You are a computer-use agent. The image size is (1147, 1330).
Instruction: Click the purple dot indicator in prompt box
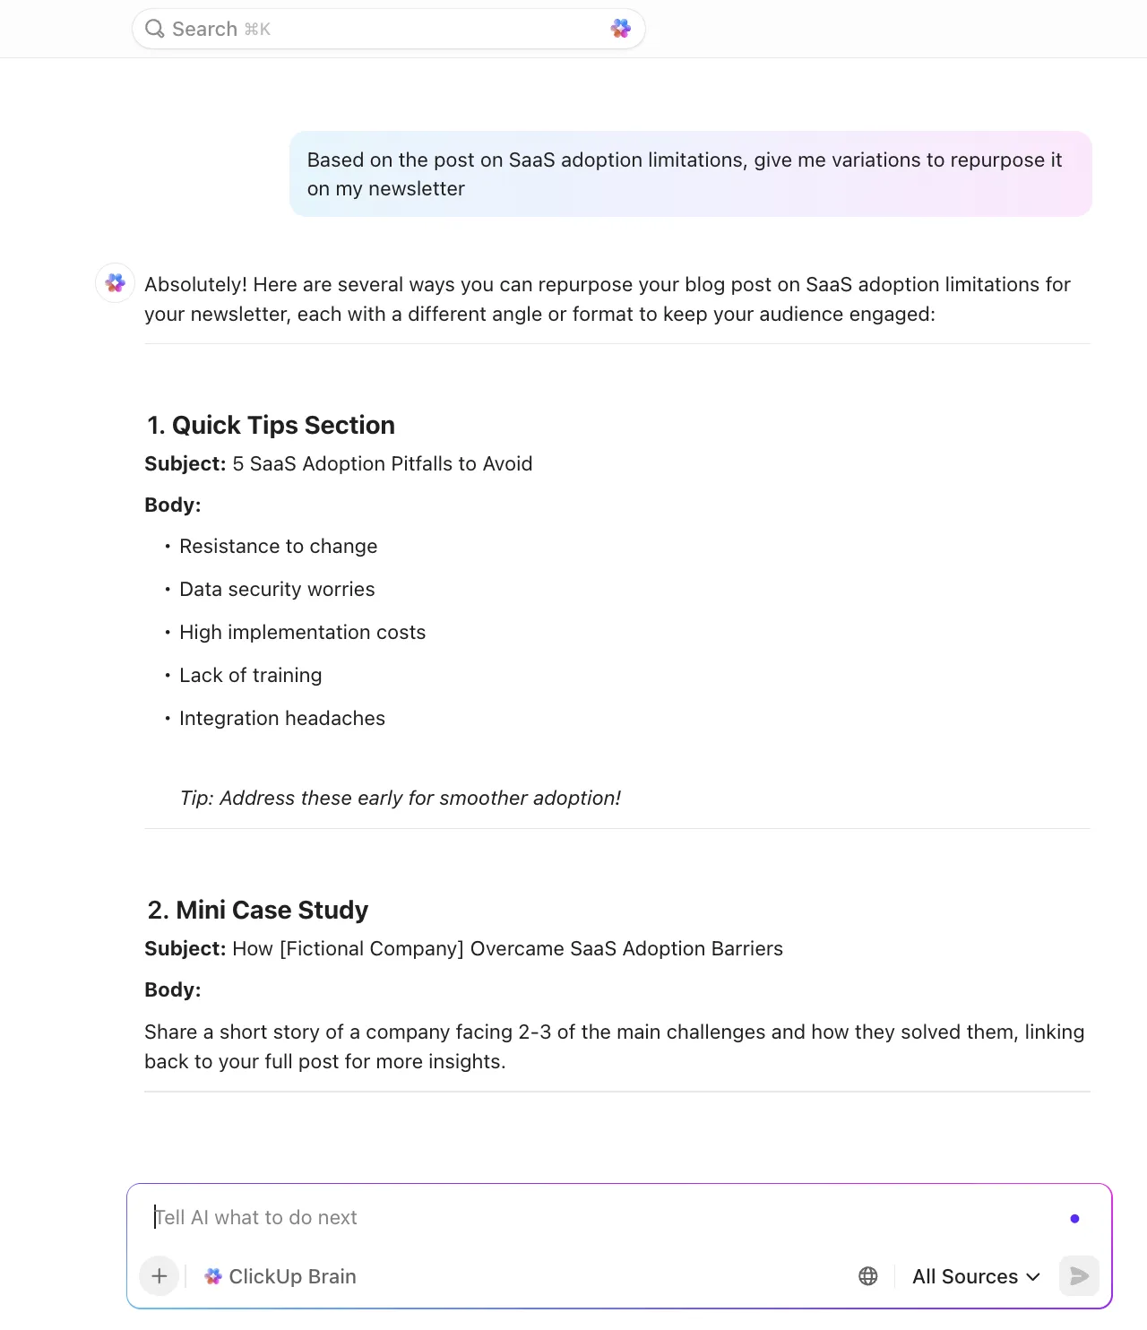(x=1074, y=1219)
